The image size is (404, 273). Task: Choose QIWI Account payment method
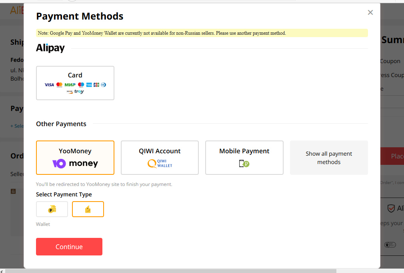(x=160, y=158)
